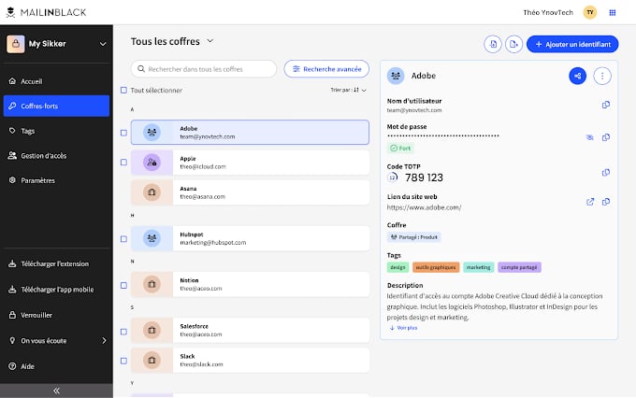Open the Trier par sort dropdown

pos(344,91)
